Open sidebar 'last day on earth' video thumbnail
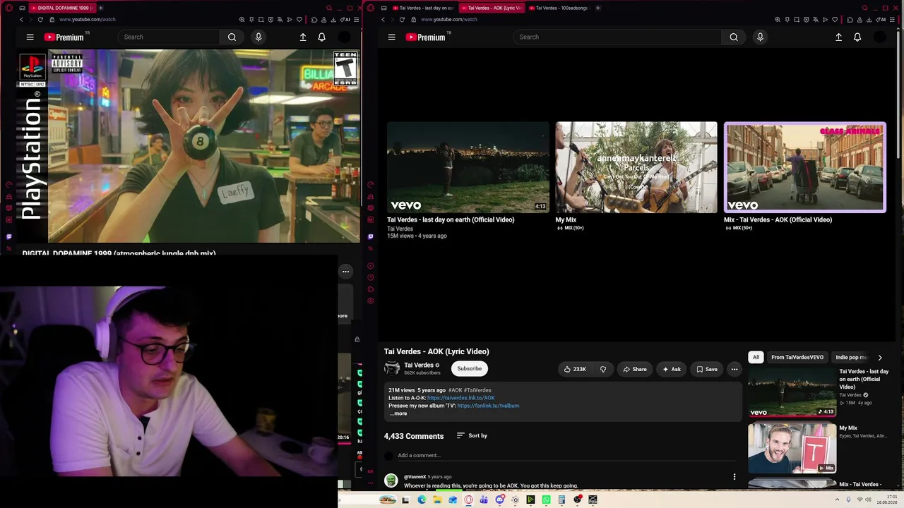904x508 pixels. 792,392
